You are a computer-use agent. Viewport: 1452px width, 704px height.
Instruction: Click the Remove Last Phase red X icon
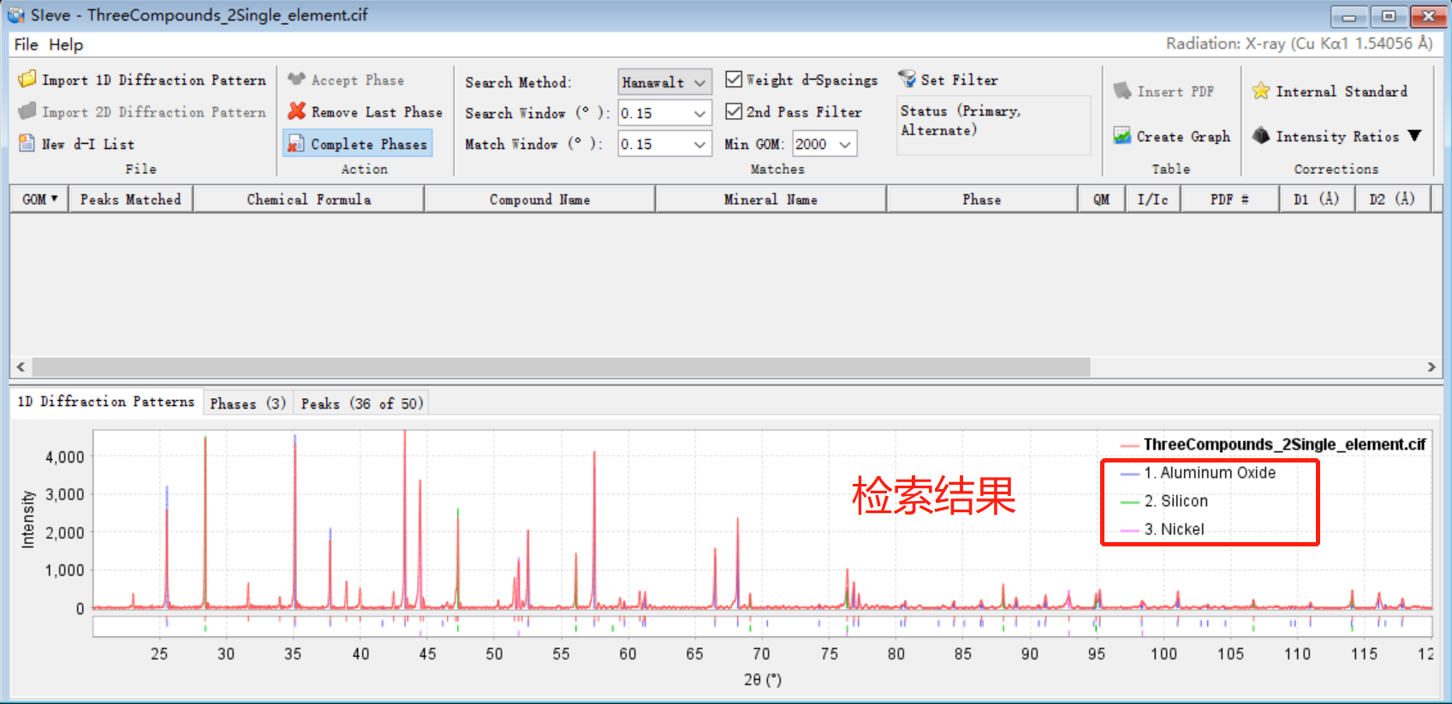coord(296,111)
